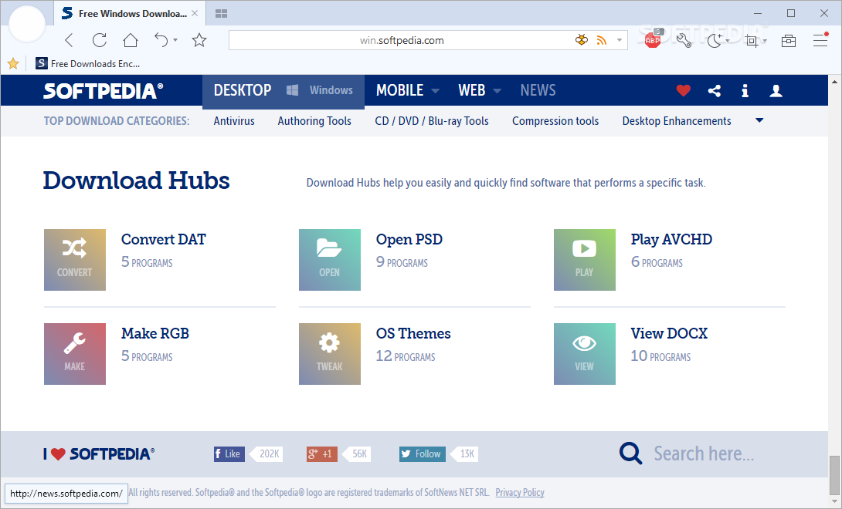Click the CONVERT hub tile icon

[x=75, y=260]
